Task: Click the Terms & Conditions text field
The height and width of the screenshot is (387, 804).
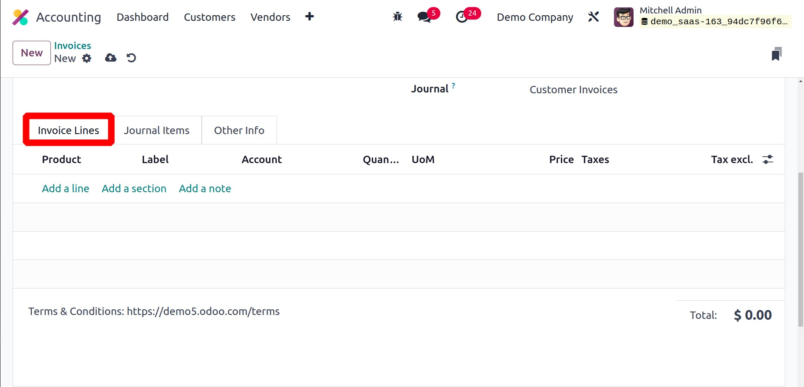Action: 154,312
